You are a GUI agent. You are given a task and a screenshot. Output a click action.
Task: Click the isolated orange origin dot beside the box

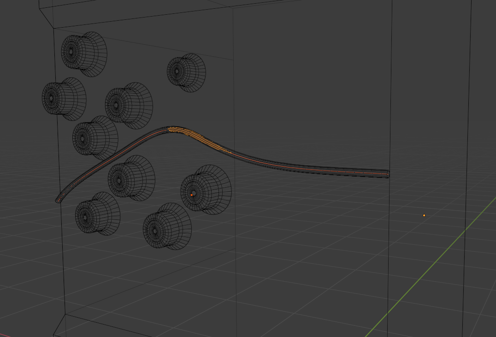click(424, 215)
